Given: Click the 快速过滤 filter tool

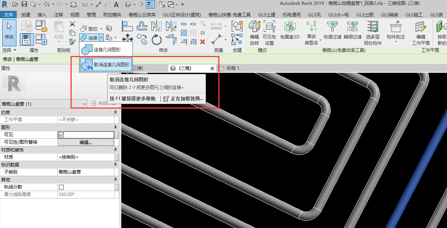Looking at the screenshot, I should [x=332, y=29].
